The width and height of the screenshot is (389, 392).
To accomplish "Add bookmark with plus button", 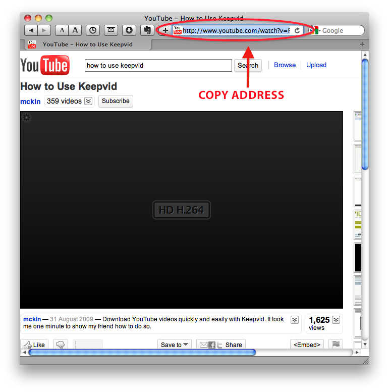I will point(165,30).
